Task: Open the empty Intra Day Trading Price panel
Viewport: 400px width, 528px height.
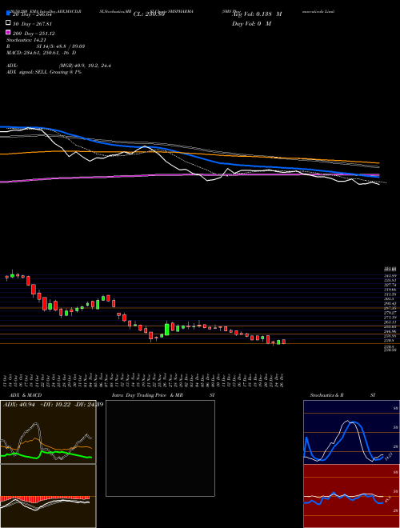Action: coord(160,448)
